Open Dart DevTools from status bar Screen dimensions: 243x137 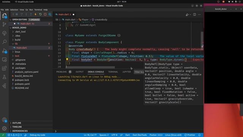point(140,135)
